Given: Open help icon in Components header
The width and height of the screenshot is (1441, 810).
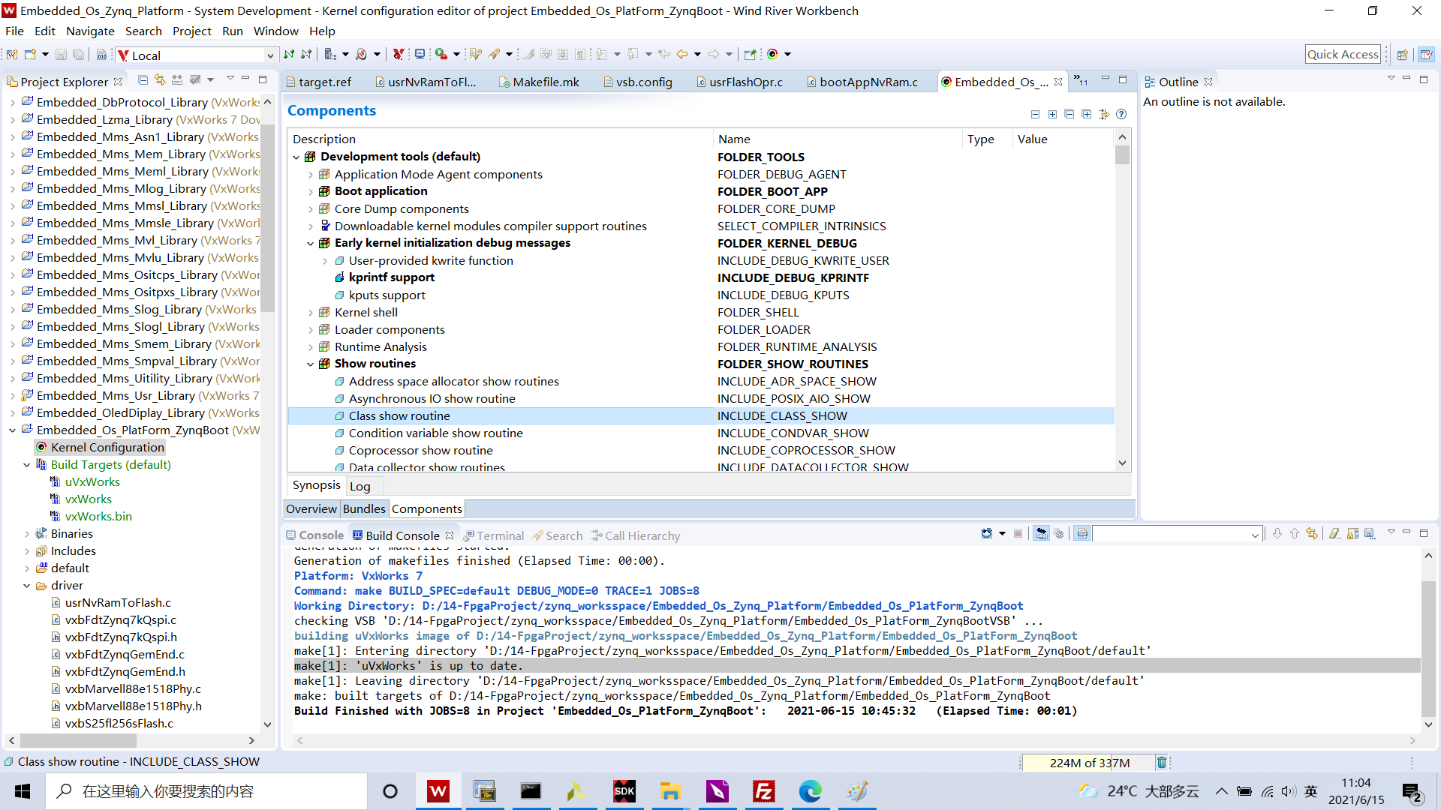Looking at the screenshot, I should click(x=1121, y=114).
